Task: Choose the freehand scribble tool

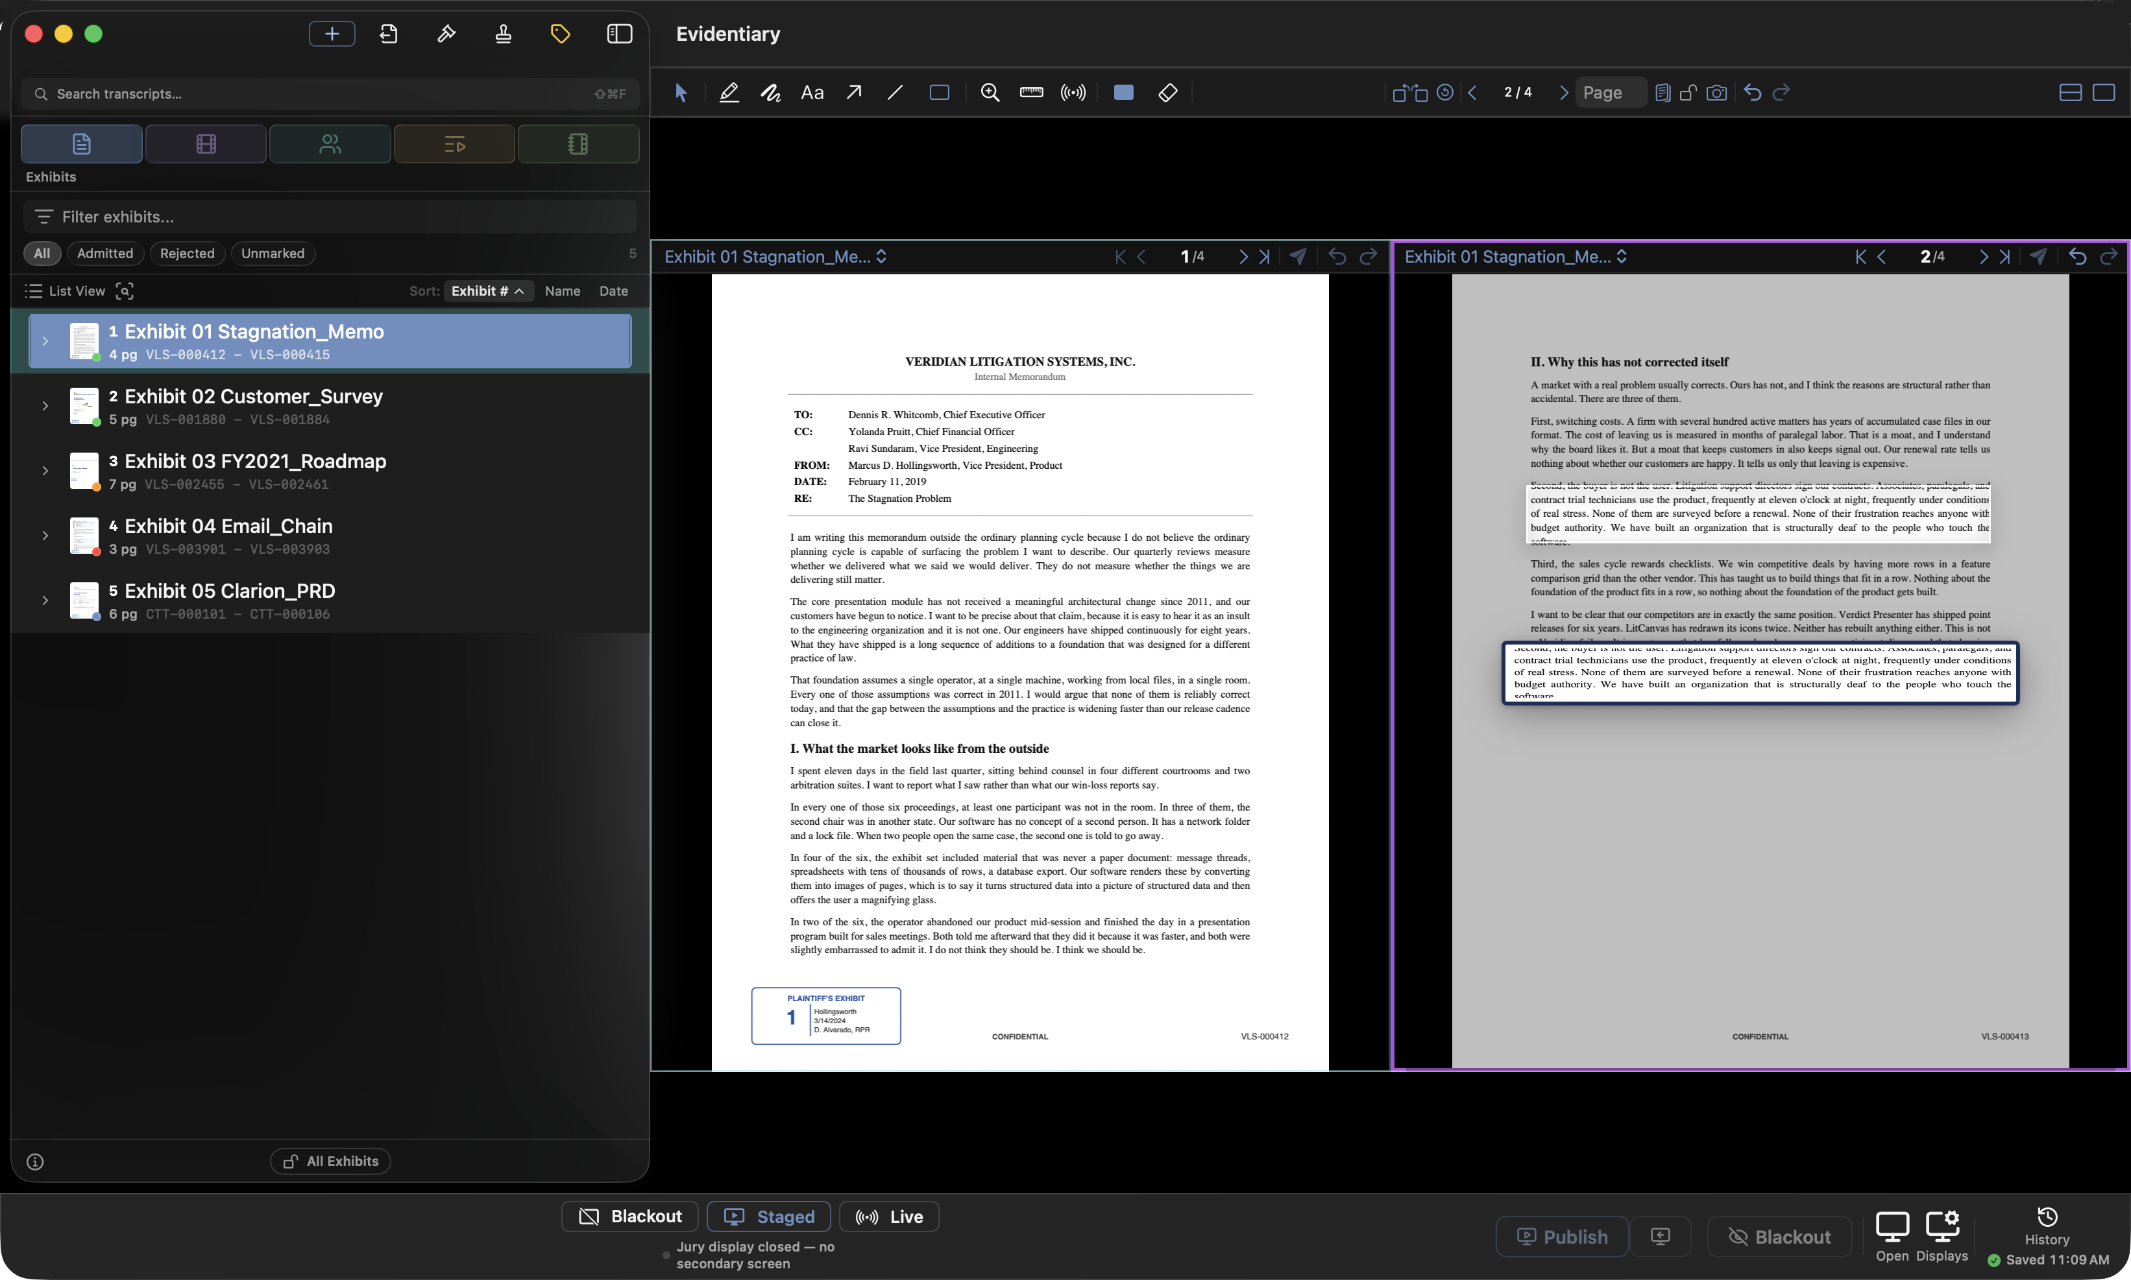Action: [x=770, y=92]
